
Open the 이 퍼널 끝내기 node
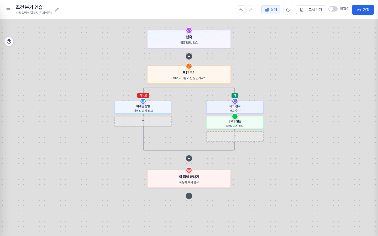(189, 179)
